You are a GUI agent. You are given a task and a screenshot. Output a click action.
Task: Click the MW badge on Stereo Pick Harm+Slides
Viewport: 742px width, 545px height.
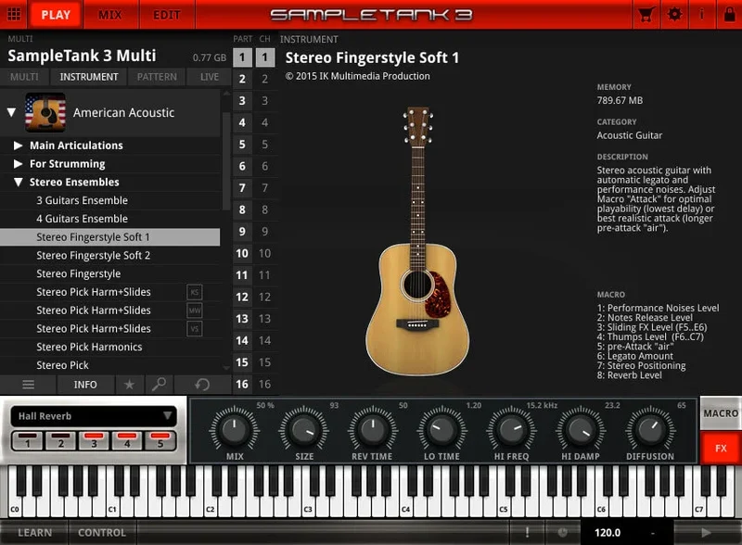pos(195,311)
